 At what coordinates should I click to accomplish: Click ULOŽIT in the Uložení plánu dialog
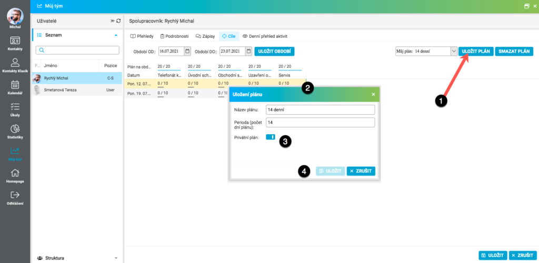coord(331,171)
